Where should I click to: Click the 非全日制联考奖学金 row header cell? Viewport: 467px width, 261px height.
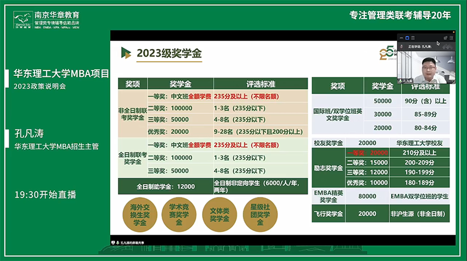[133, 114]
